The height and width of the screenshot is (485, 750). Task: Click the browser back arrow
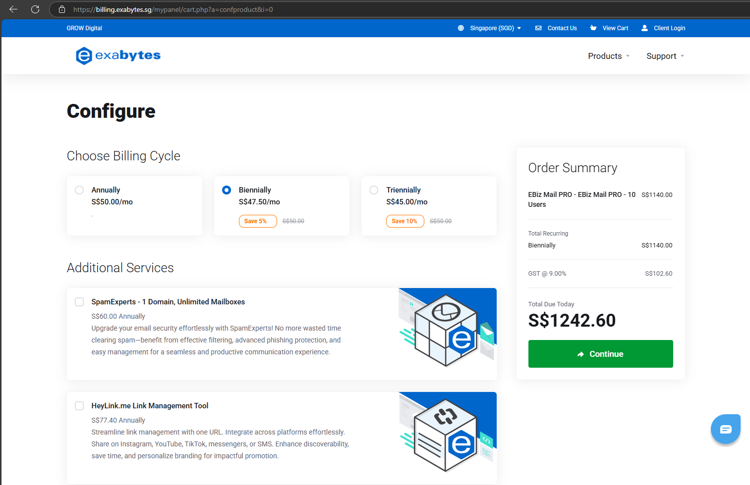(x=13, y=9)
